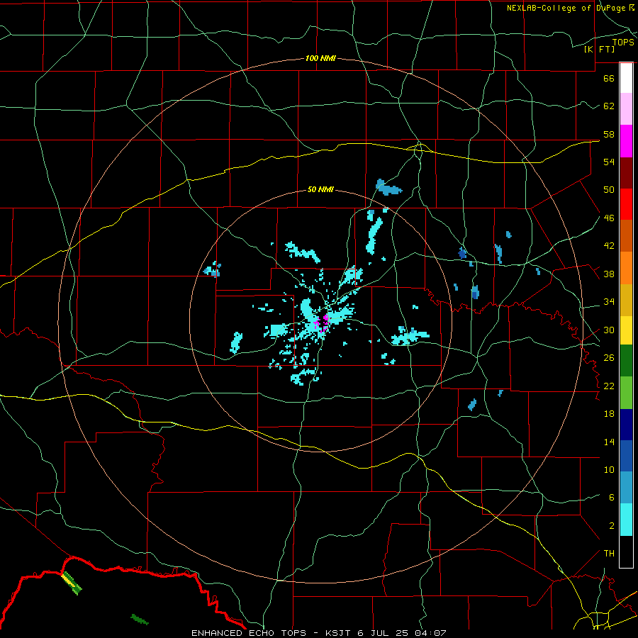Select the 18 legend value
638x638 pixels.
[x=609, y=414]
